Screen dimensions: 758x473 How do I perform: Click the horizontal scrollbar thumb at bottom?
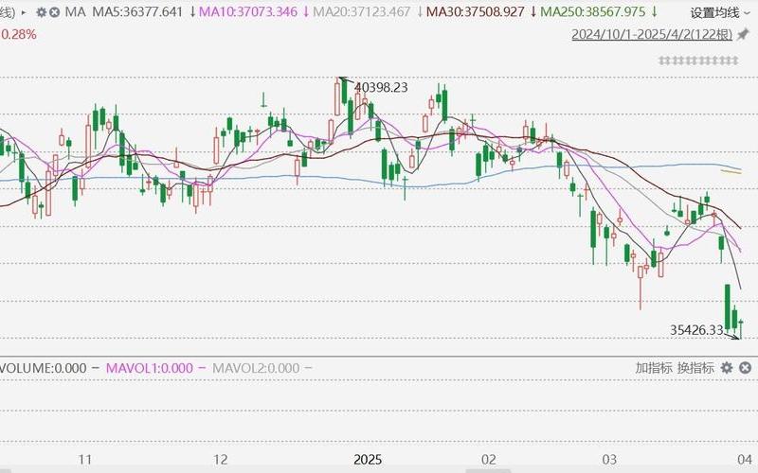point(488,471)
